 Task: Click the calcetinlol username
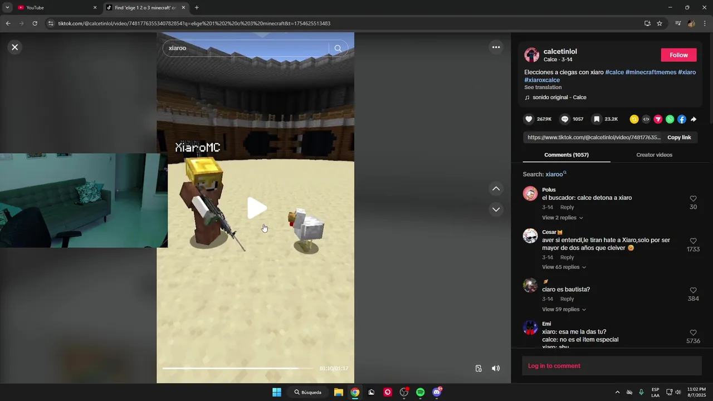pyautogui.click(x=560, y=52)
